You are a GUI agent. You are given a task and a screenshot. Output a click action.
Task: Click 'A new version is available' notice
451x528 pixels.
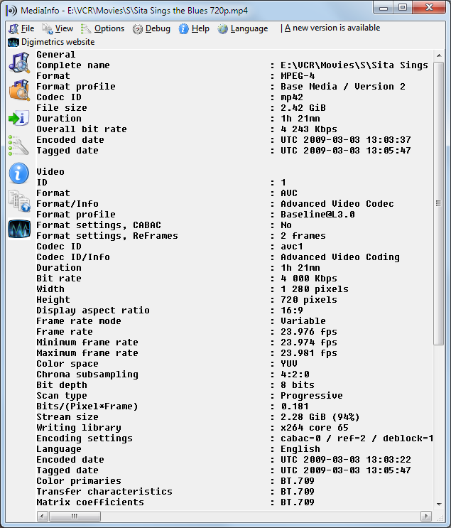coord(332,28)
